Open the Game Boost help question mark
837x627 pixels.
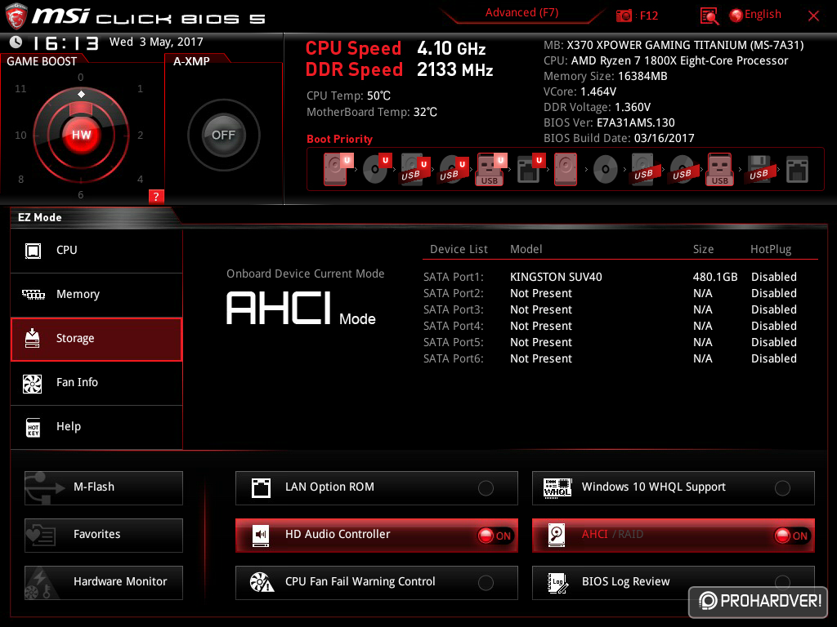[x=156, y=196]
